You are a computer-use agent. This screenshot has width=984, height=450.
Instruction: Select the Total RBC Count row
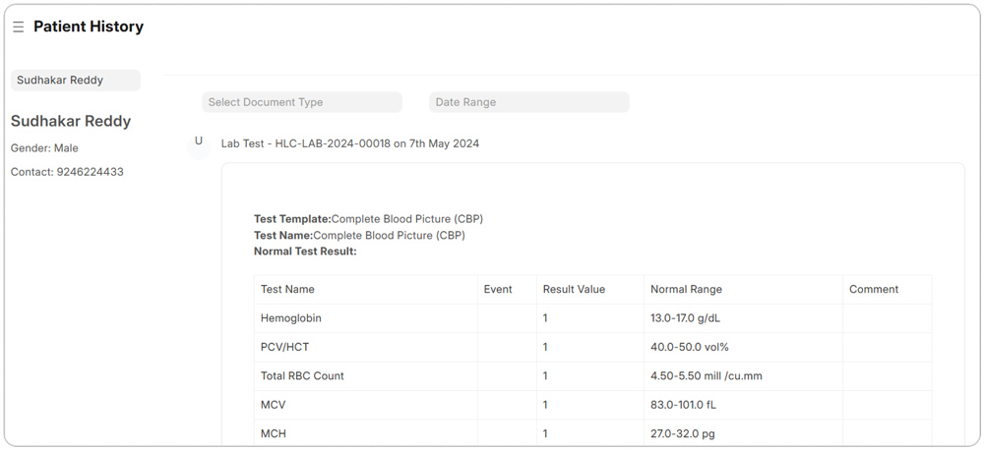click(x=302, y=375)
